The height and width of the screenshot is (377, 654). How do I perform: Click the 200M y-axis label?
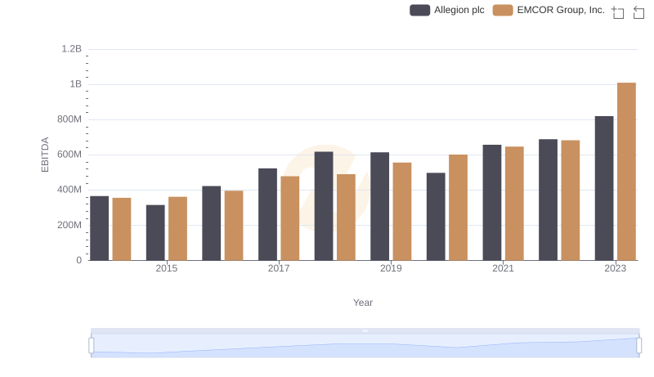click(69, 225)
